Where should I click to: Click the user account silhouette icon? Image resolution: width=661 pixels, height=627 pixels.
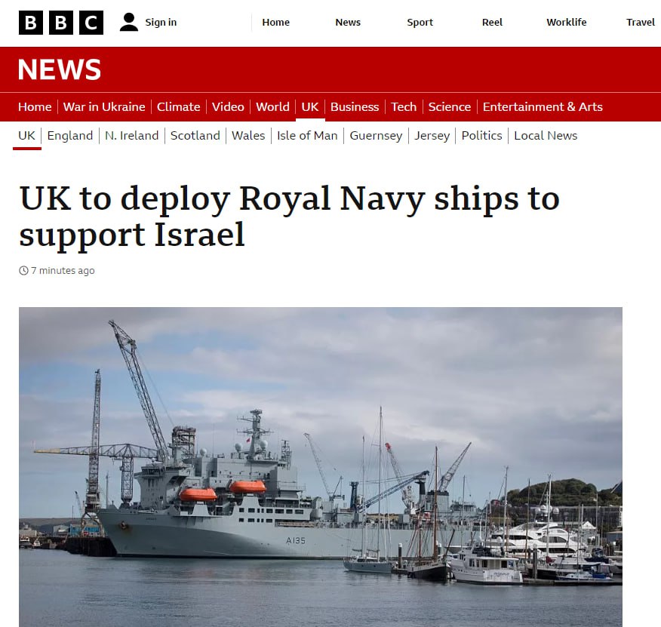tap(128, 23)
